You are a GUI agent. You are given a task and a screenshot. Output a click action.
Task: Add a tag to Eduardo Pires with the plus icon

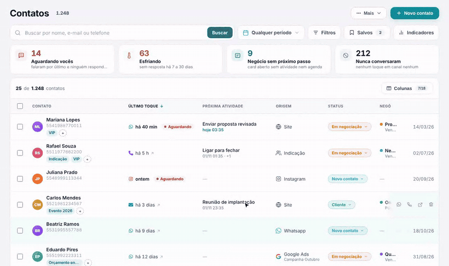[x=88, y=263]
